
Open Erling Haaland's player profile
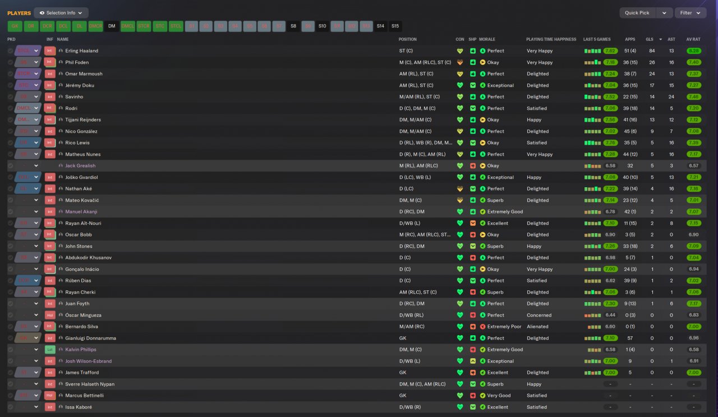pos(81,51)
